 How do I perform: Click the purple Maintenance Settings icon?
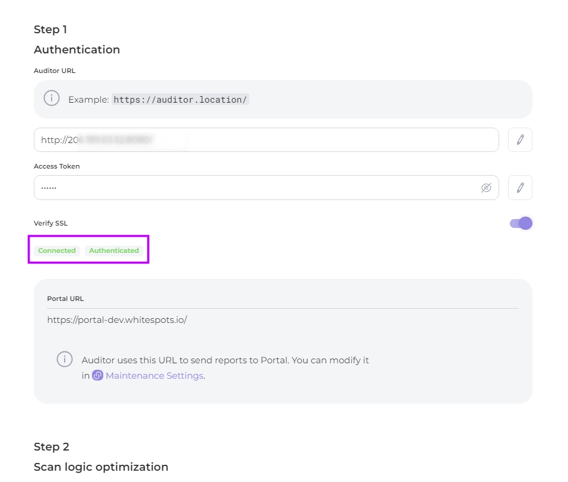click(98, 375)
